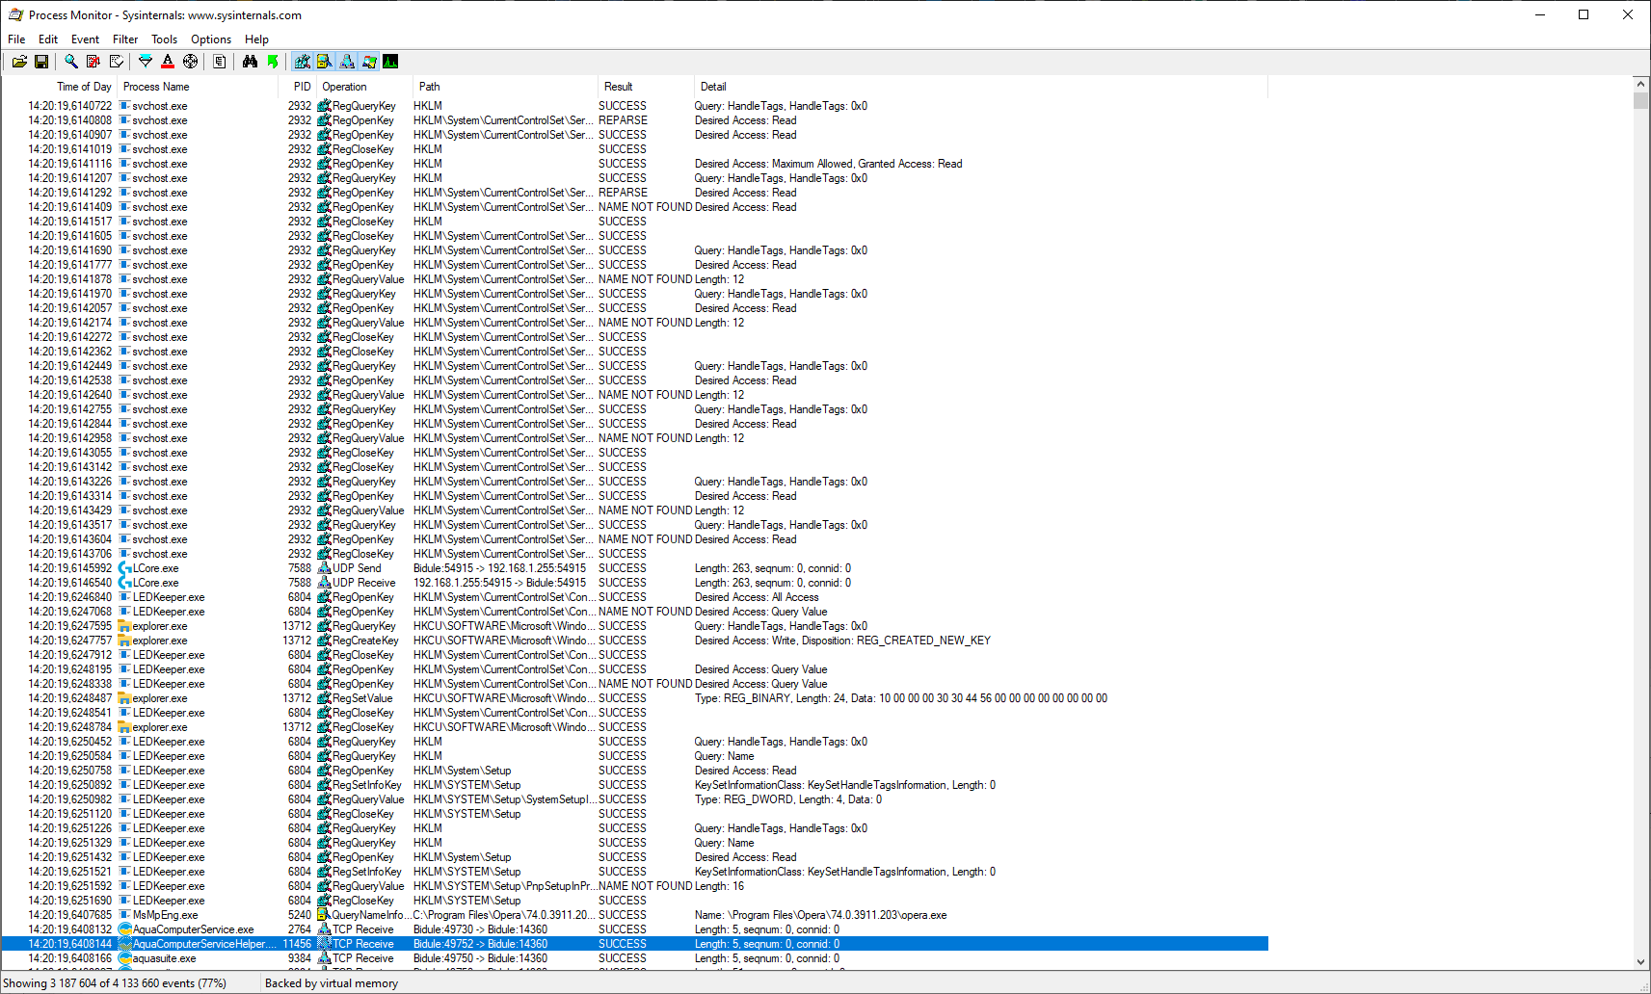Select the aquasuite.exe process name
The width and height of the screenshot is (1651, 994).
pyautogui.click(x=165, y=958)
